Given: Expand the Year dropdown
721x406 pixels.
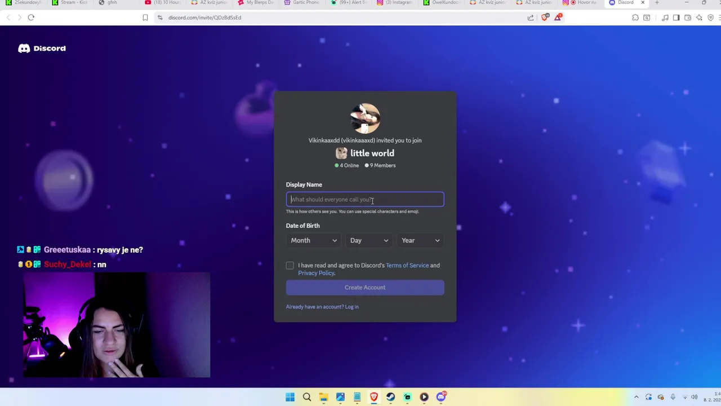Looking at the screenshot, I should coord(420,241).
